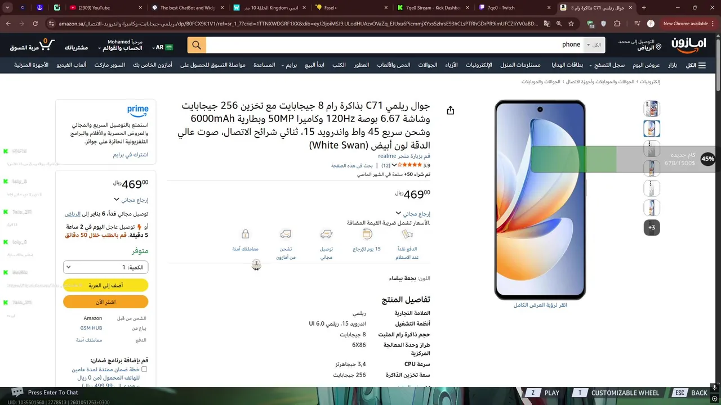Click اشترك في برايم link

[x=131, y=154]
